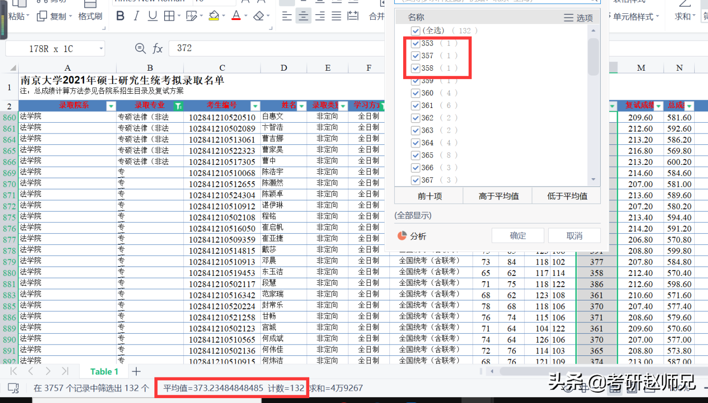Uncheck the 361 filter checkbox
The height and width of the screenshot is (403, 708).
click(x=415, y=105)
